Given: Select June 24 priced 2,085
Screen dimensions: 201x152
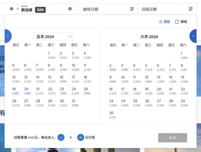Looking at the screenshot, I should (125, 103).
